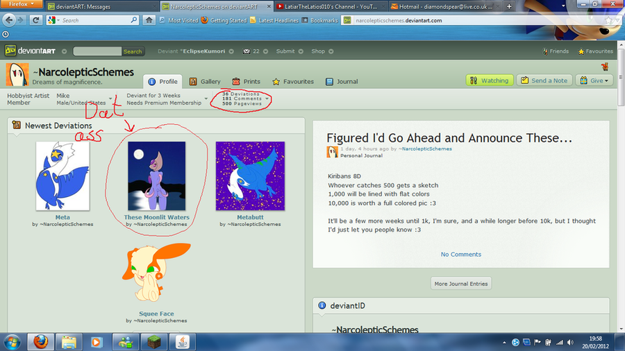Click More Journal Entries button

pos(461,284)
